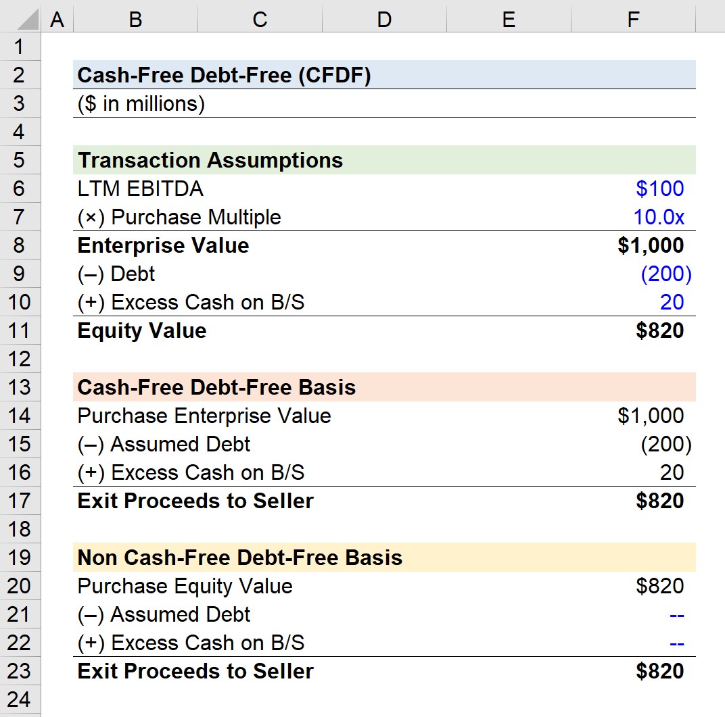The image size is (725, 717).
Task: Select row 8 header
Action: 20,245
